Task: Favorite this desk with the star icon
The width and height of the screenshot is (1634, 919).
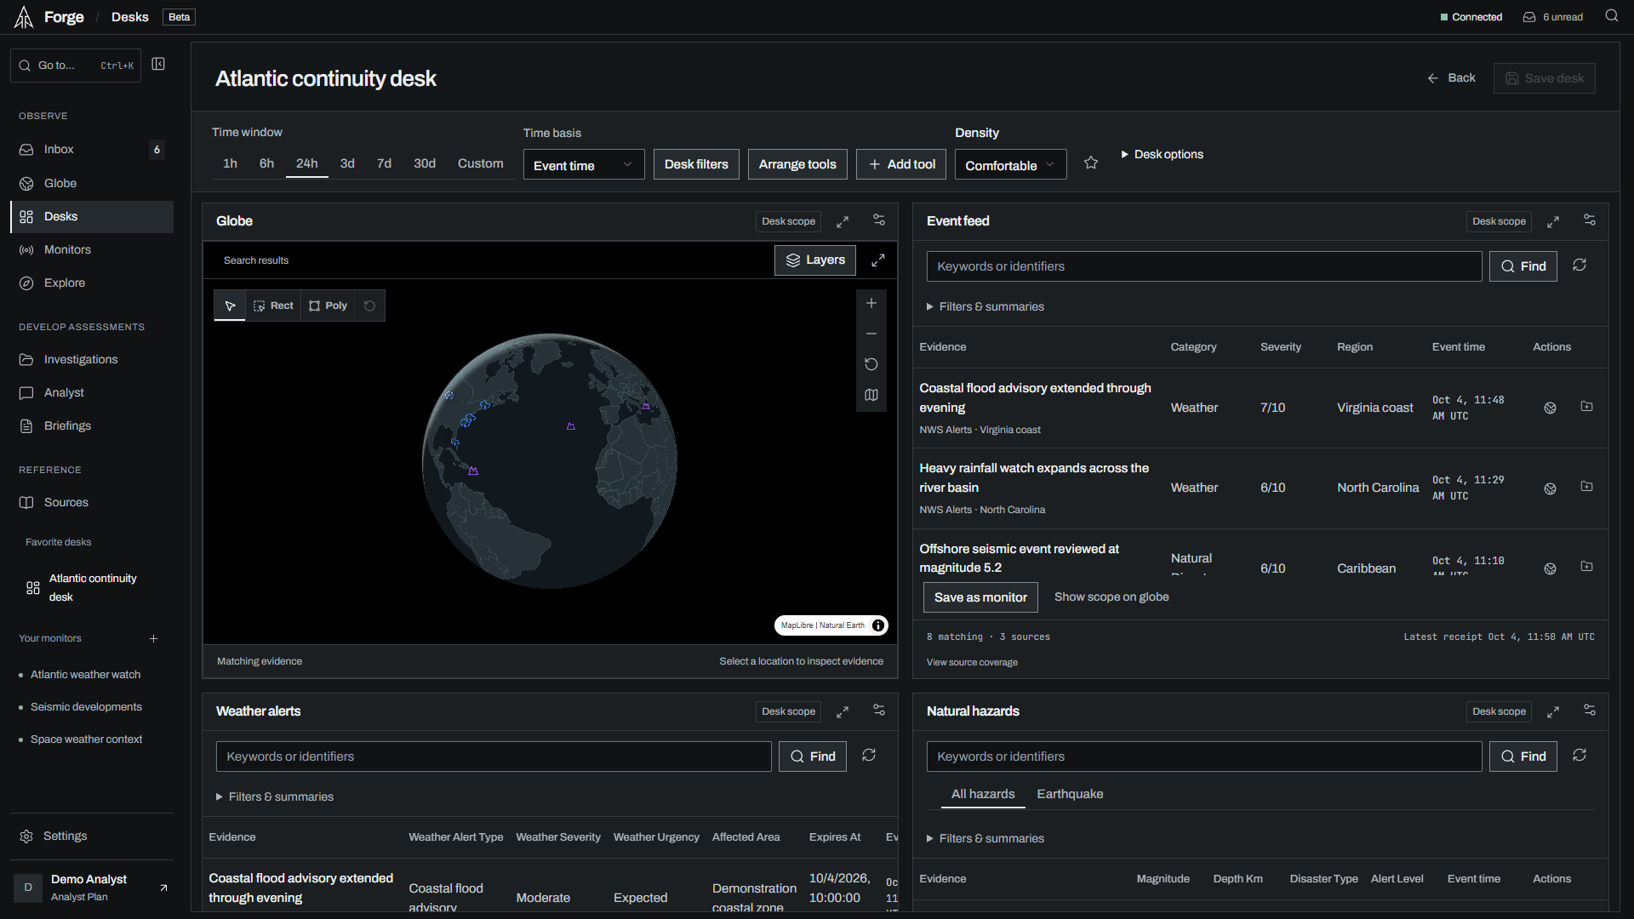Action: pyautogui.click(x=1091, y=163)
